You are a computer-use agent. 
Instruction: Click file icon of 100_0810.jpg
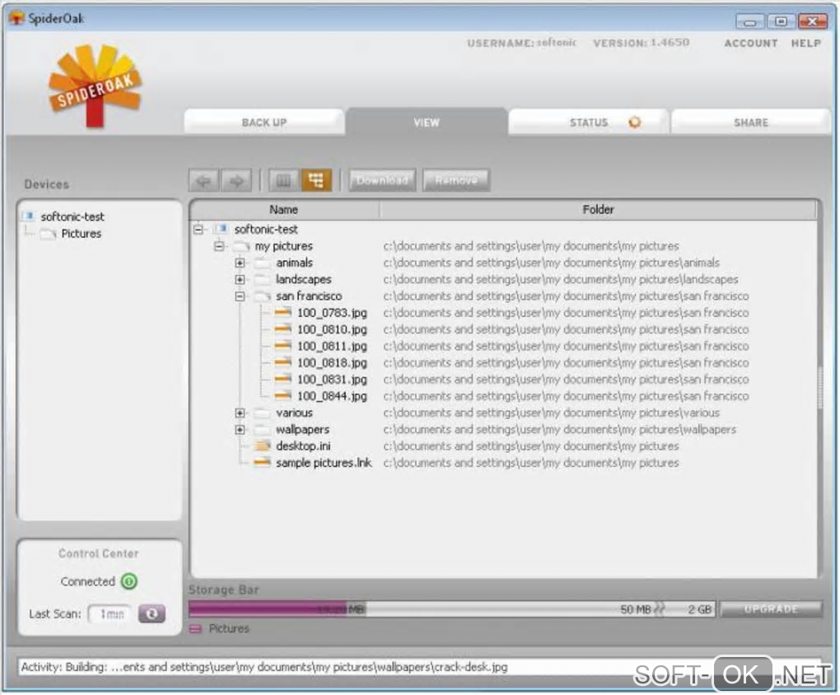282,329
